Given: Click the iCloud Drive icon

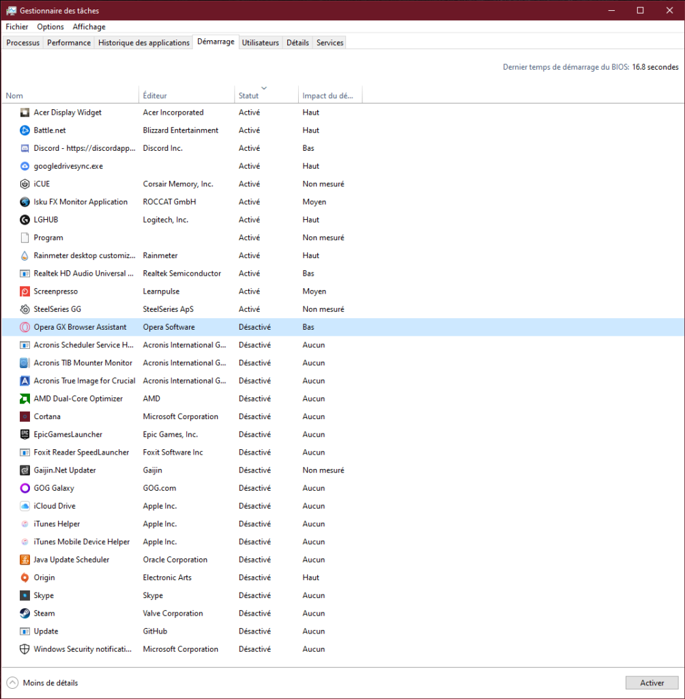Looking at the screenshot, I should coord(25,506).
